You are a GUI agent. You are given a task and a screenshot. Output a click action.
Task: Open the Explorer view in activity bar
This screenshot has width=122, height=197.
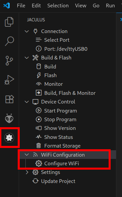[9, 22]
